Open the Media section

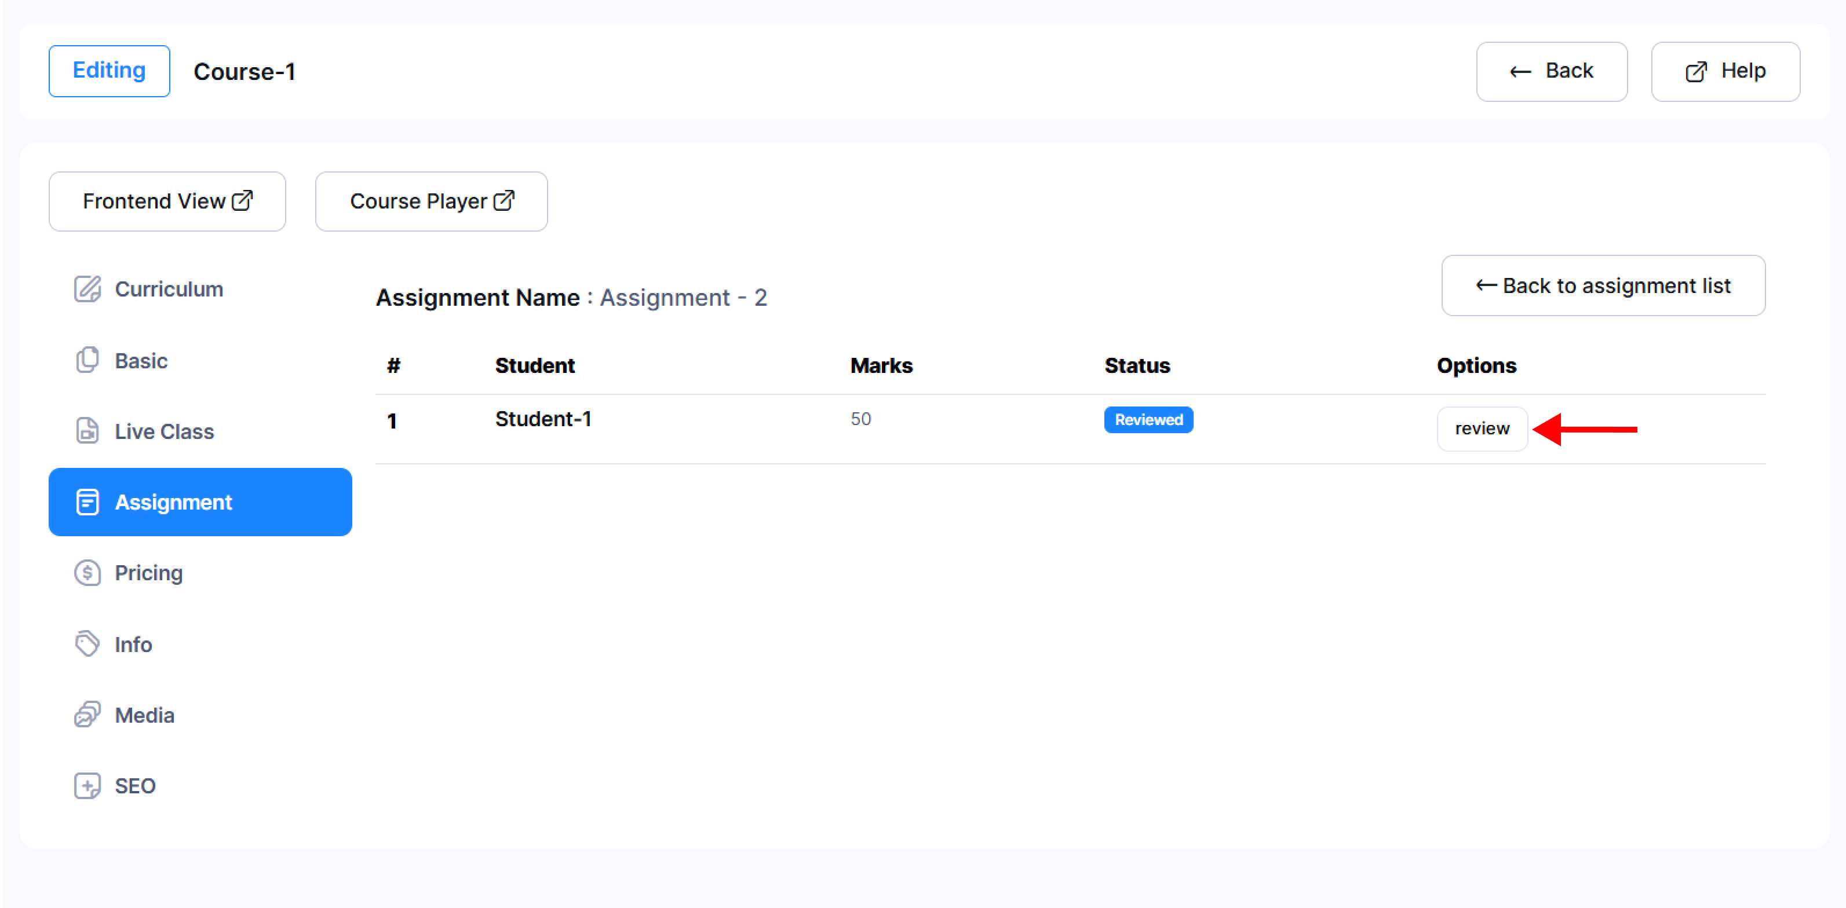(x=145, y=715)
